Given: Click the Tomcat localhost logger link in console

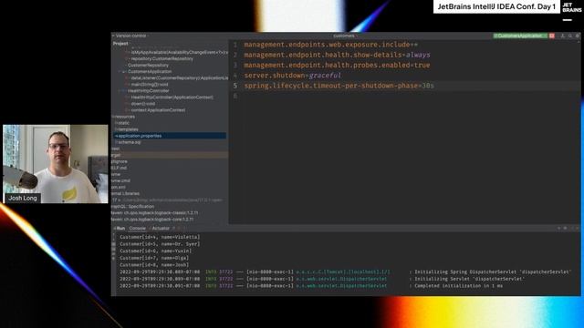Looking at the screenshot, I should coord(343,272).
